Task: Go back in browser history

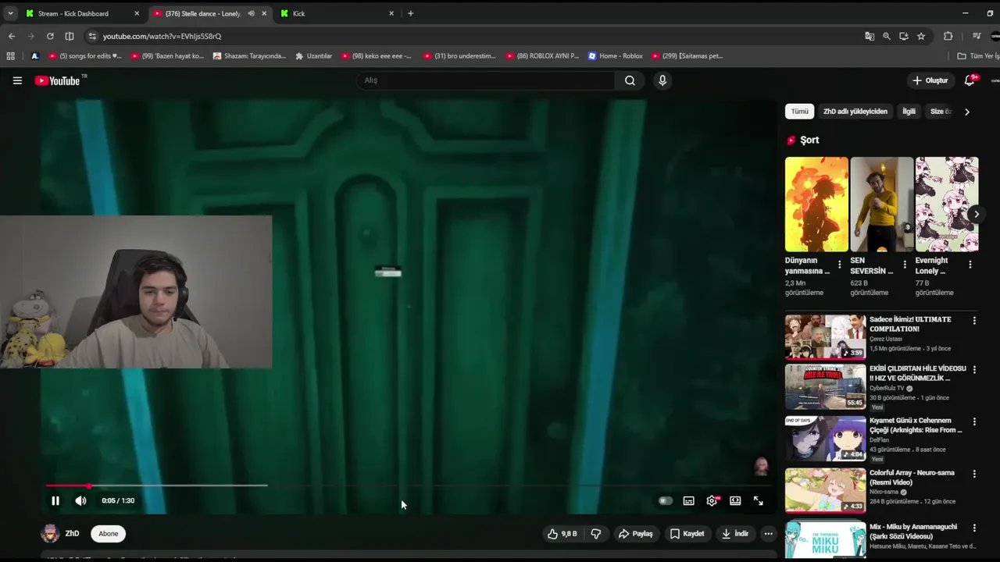Action: point(11,36)
